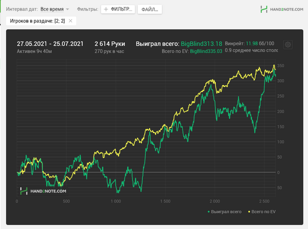Click the plus icon in the filter button
Viewport: 308px width, 229px height.
106,9
